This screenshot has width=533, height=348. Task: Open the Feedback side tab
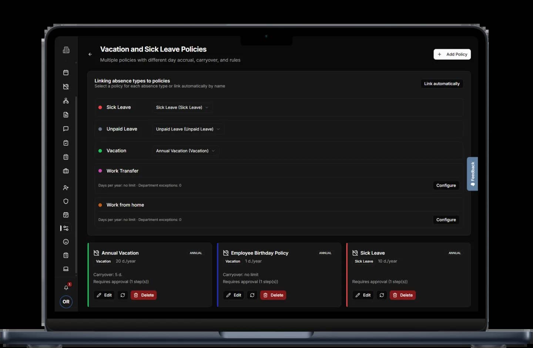pyautogui.click(x=472, y=174)
